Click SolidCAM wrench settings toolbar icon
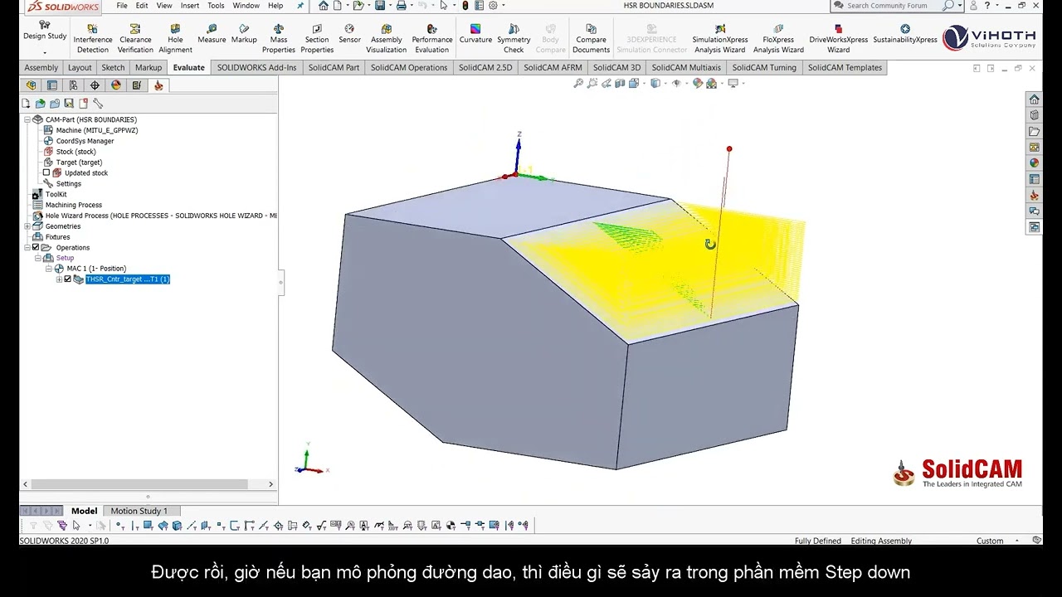The height and width of the screenshot is (597, 1062). pos(98,104)
